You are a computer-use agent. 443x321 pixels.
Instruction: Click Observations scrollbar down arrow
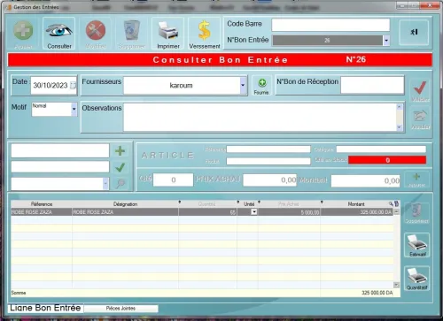tap(400, 127)
